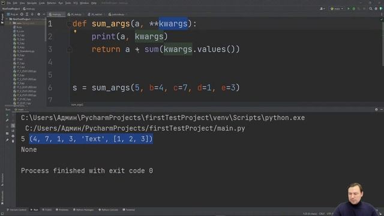384x216 pixels.
Task: Click the Debug bug icon
Action: tap(353, 8)
